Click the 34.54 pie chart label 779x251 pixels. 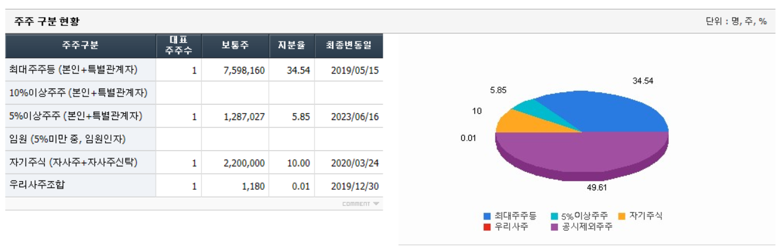click(643, 82)
